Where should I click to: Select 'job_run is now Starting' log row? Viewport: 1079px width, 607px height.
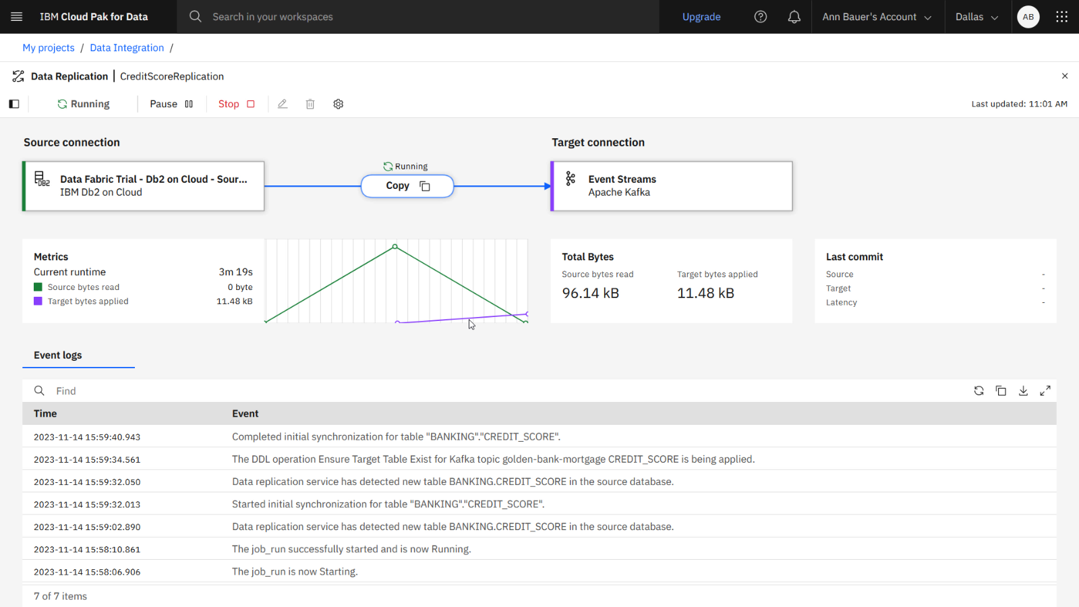click(x=539, y=571)
